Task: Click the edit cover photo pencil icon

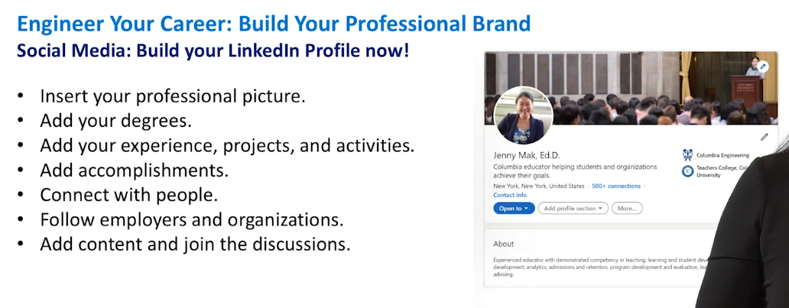Action: [763, 66]
